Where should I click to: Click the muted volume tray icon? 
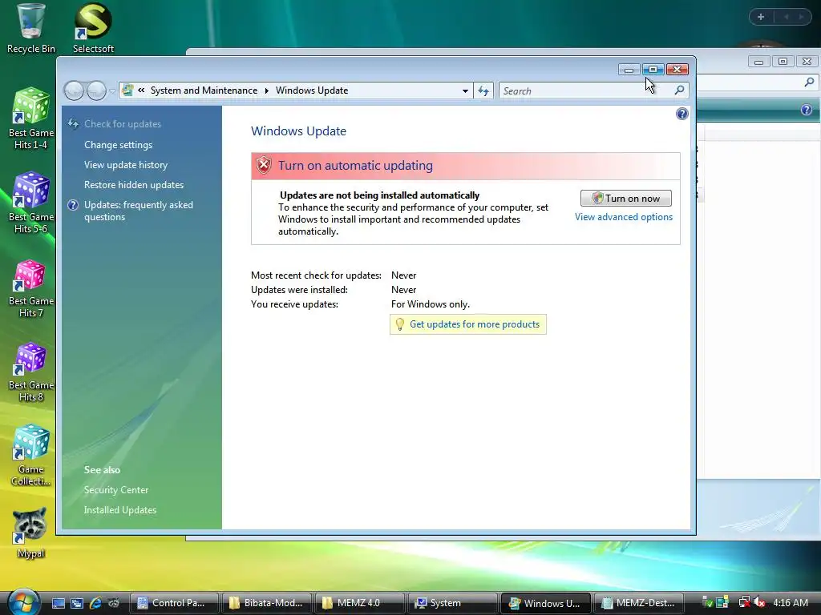(x=760, y=602)
